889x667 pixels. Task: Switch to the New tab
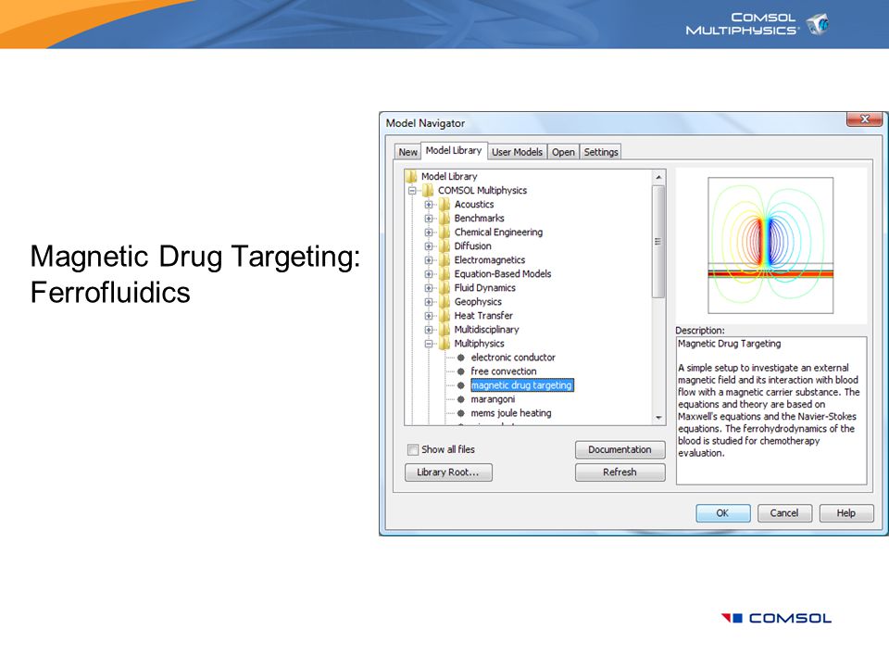407,152
